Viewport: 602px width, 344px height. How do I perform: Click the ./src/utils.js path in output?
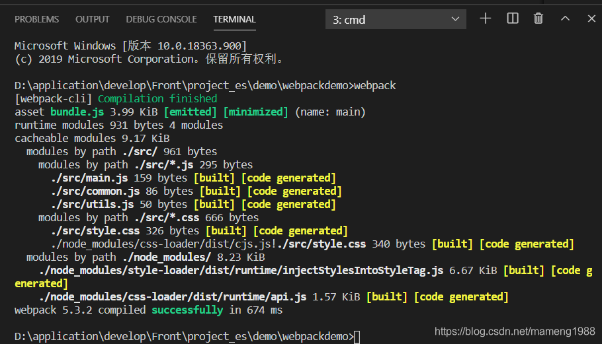[92, 205]
